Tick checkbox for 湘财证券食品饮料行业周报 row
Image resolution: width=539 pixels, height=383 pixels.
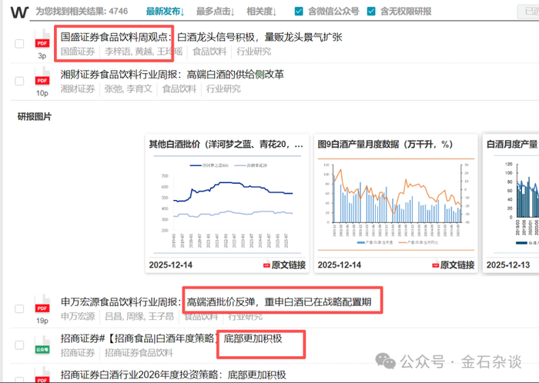coord(19,81)
